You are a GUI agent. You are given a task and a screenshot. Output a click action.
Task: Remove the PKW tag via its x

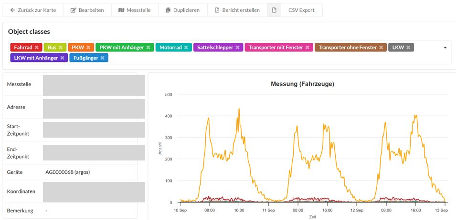pyautogui.click(x=88, y=47)
